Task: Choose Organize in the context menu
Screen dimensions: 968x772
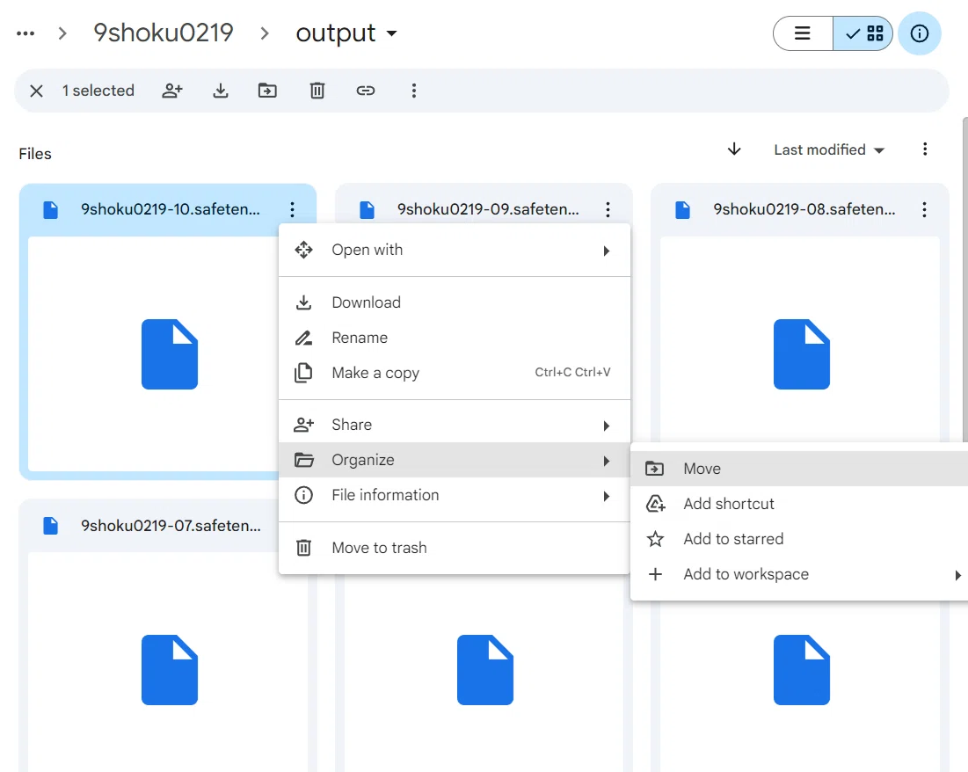Action: click(x=455, y=460)
